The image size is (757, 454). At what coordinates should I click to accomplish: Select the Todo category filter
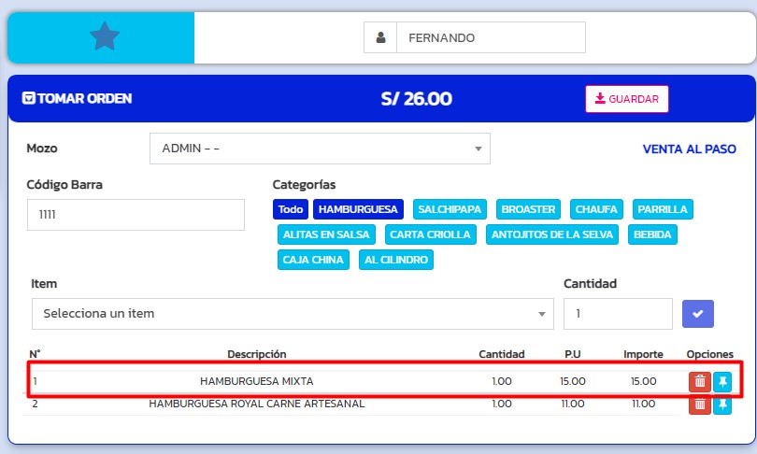[291, 209]
